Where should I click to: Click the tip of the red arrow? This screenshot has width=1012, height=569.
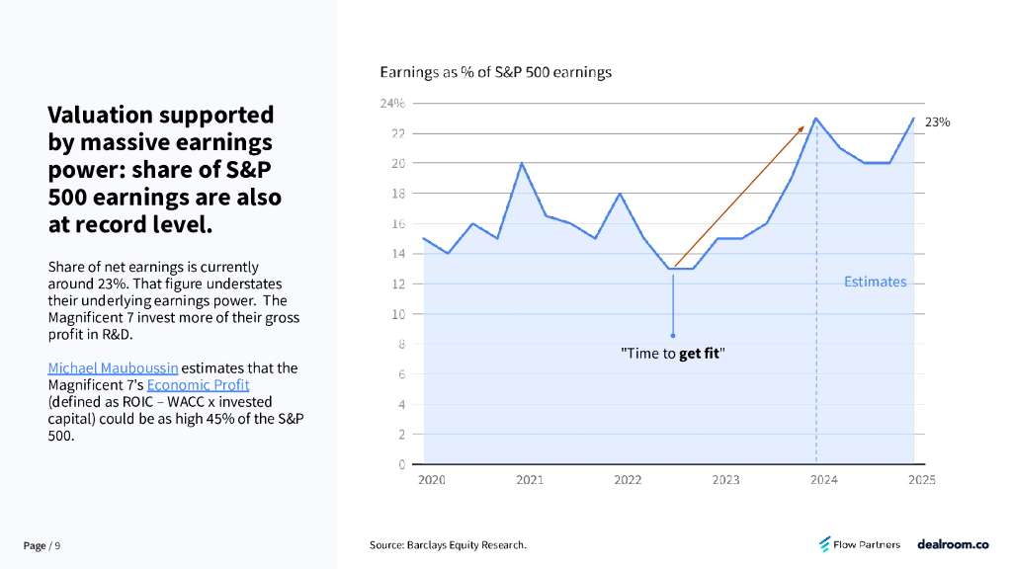(802, 127)
